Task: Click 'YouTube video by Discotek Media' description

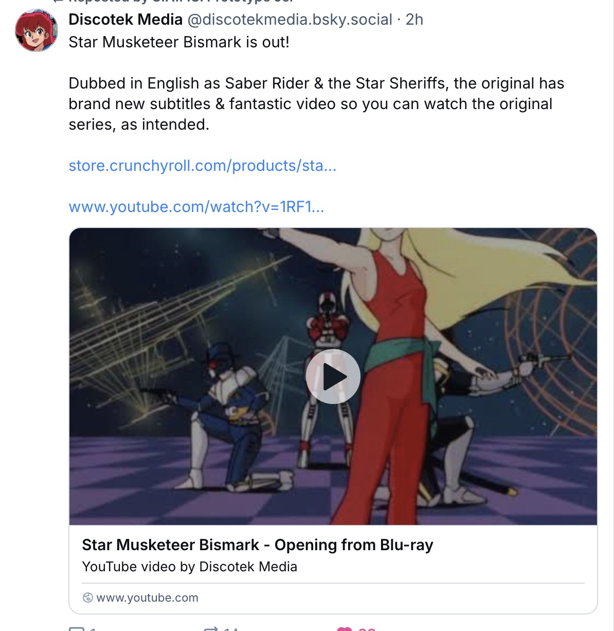Action: pos(190,567)
